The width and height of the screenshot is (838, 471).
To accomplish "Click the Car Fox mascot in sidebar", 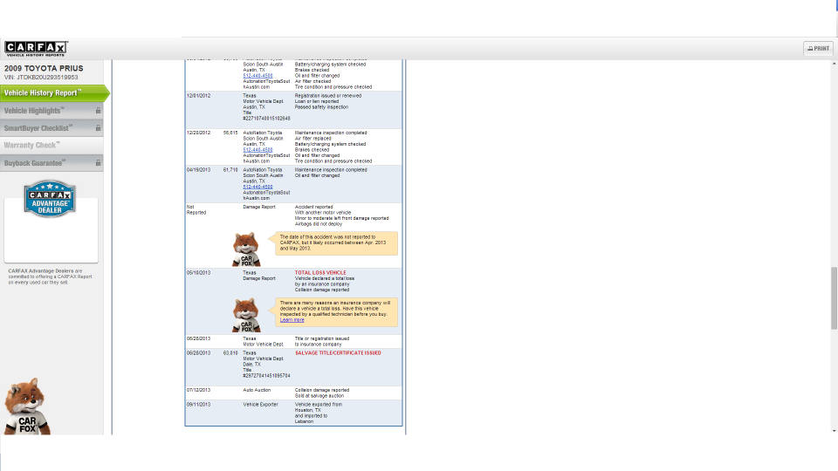I will tap(26, 406).
